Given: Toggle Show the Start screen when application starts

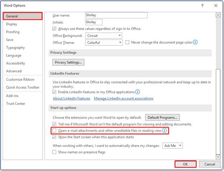Looking at the screenshot, I should pyautogui.click(x=54, y=137).
